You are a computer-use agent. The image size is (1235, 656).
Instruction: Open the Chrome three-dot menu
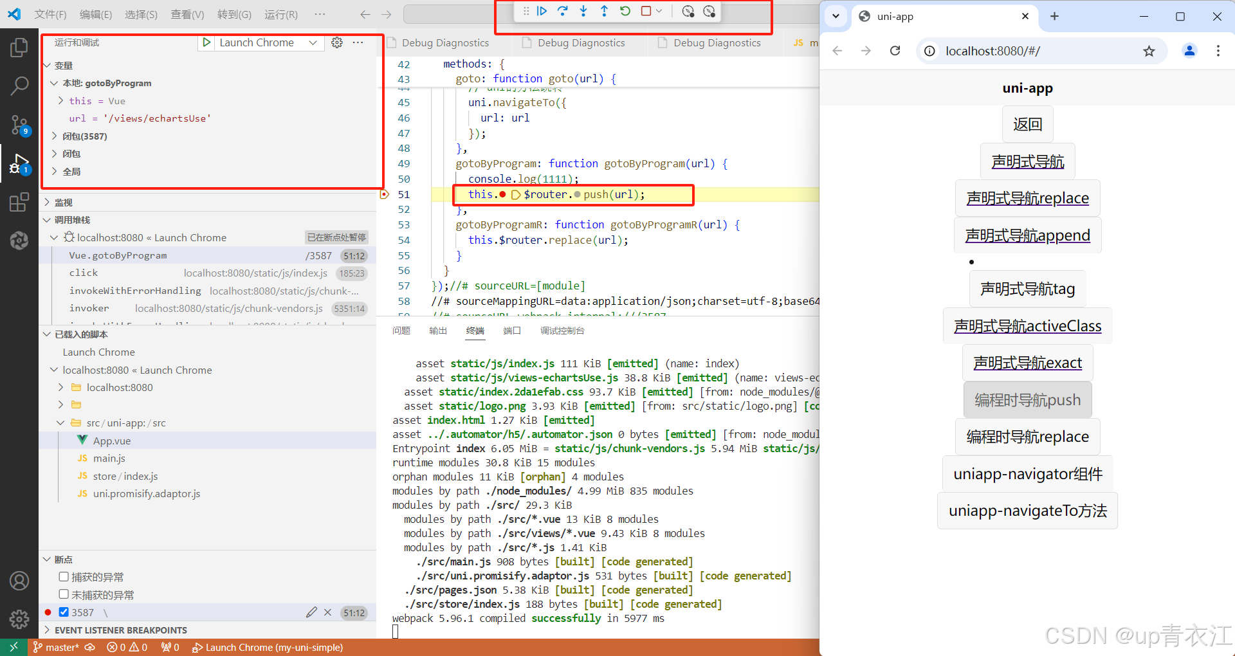1218,51
